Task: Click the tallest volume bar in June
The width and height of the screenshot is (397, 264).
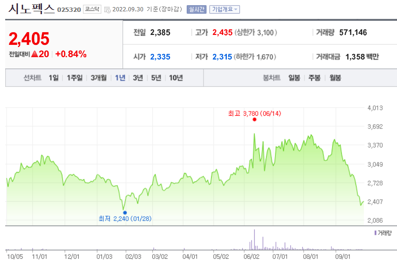Action: click(x=254, y=239)
